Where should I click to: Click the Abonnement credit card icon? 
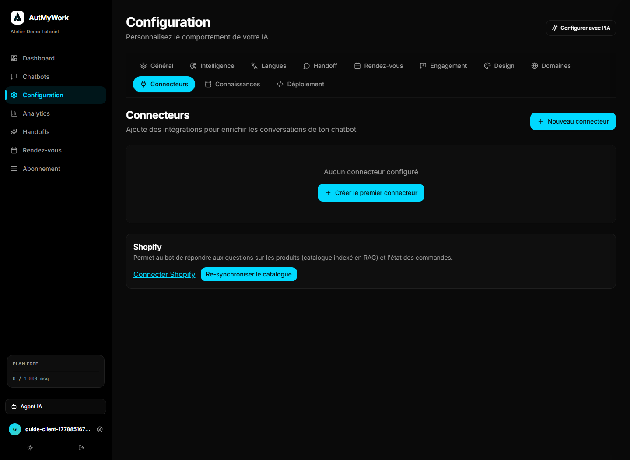point(14,169)
